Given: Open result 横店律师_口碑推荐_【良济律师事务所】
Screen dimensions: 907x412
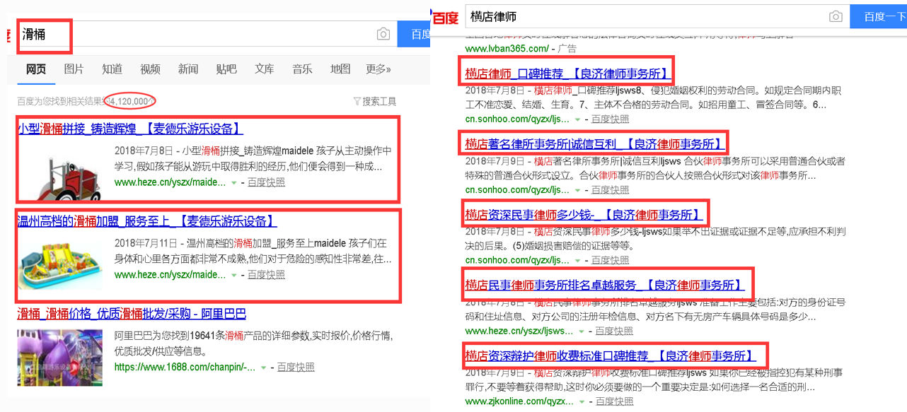Looking at the screenshot, I should coord(567,73).
